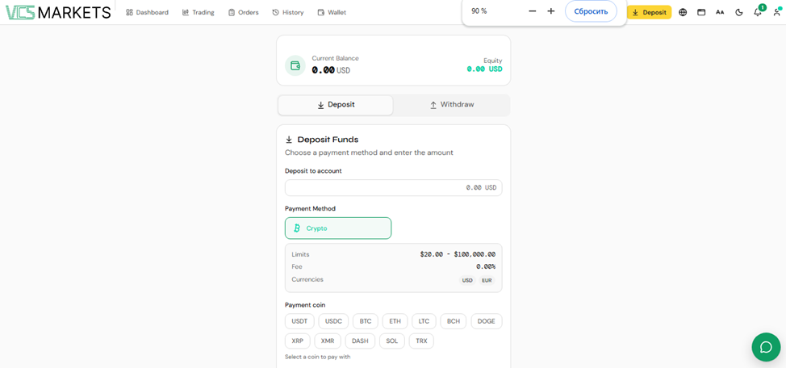Screen dimensions: 786x368
Task: Click the layout window icon in header
Action: (701, 13)
